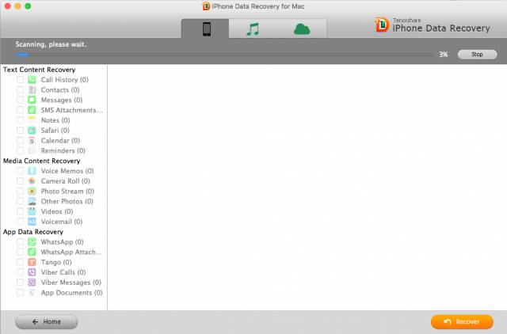Screen dimensions: 507x334
Task: Click the Photo Stream icon
Action: tap(32, 192)
